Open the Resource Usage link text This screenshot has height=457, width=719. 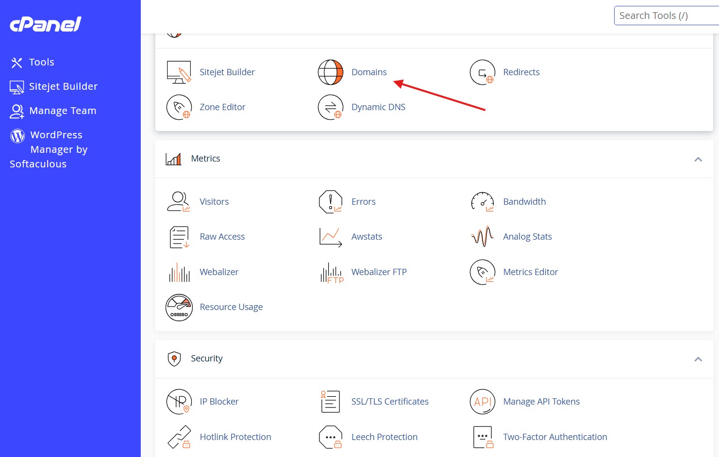231,307
